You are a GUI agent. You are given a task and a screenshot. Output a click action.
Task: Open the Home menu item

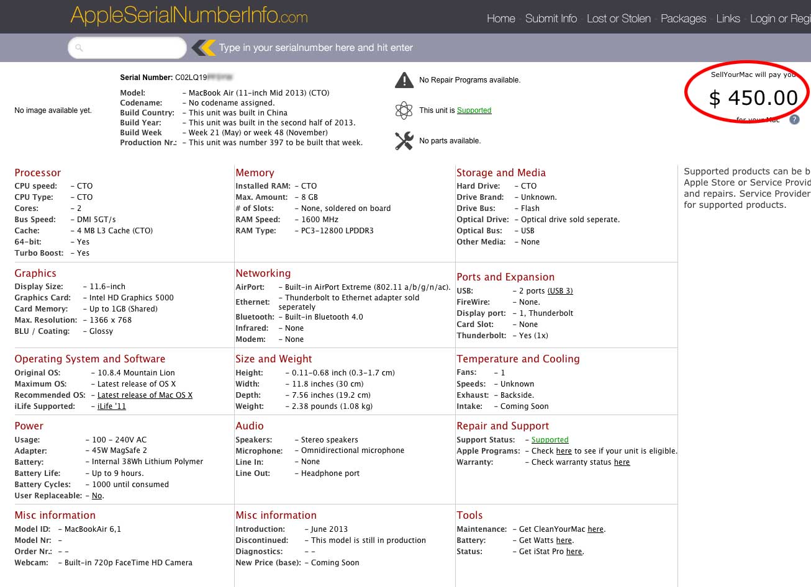click(501, 19)
